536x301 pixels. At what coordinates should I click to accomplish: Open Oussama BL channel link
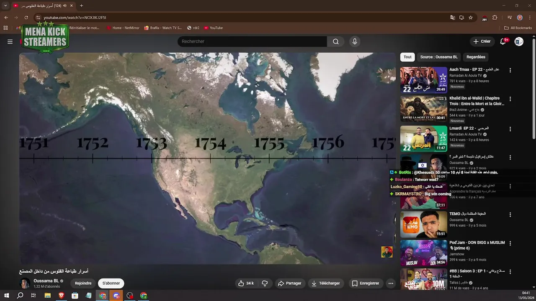tap(46, 281)
